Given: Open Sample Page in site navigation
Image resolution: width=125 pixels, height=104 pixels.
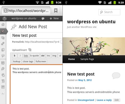Looking at the screenshot, I should 87,59.
